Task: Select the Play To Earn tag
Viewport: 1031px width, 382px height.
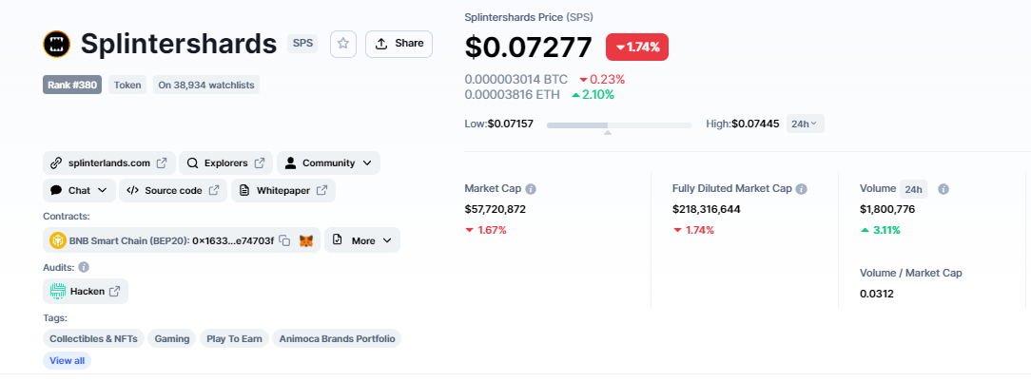Action: [x=234, y=338]
